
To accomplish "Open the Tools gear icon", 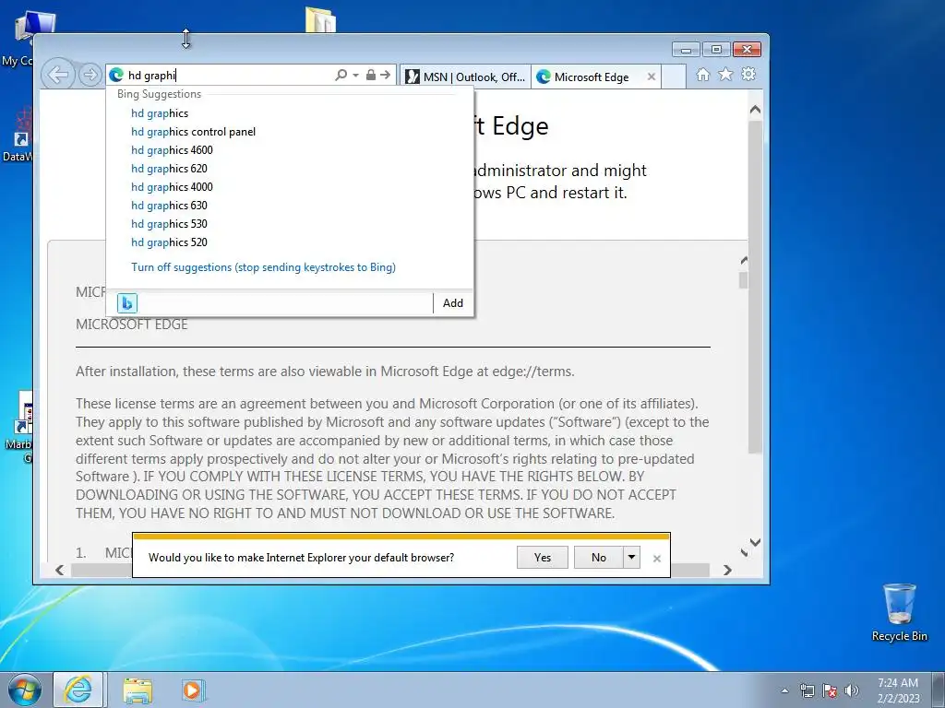I will click(748, 74).
